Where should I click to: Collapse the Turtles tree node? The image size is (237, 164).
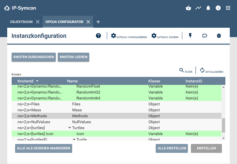[x=70, y=128]
